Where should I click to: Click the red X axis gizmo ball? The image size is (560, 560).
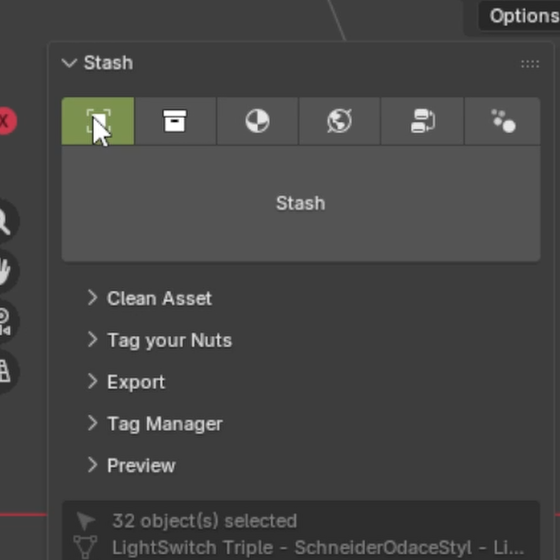6,121
